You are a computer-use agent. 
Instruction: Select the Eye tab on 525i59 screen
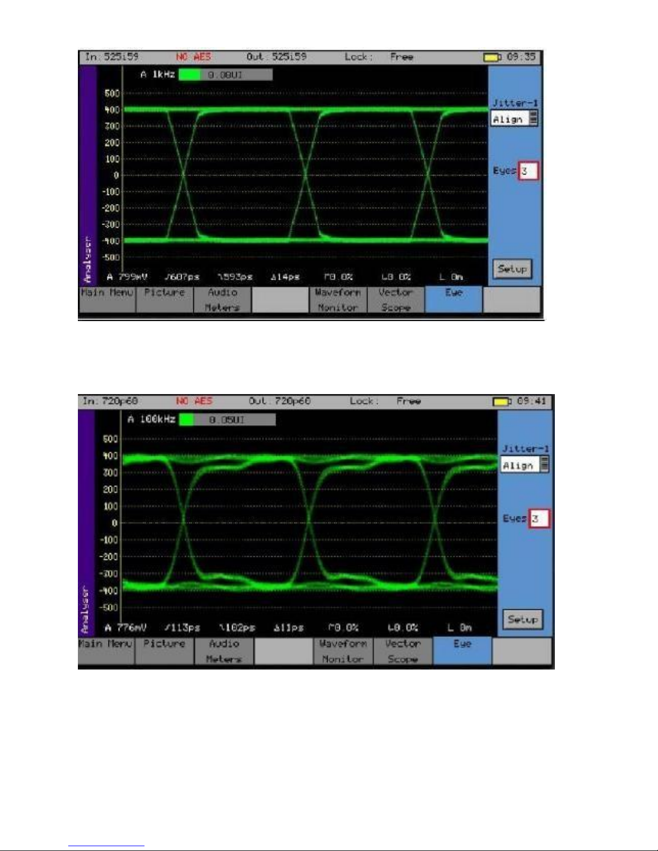click(x=453, y=299)
